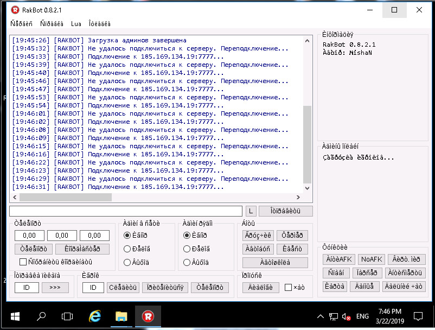Open Task View on taskbar
The image size is (435, 330).
click(x=67, y=316)
